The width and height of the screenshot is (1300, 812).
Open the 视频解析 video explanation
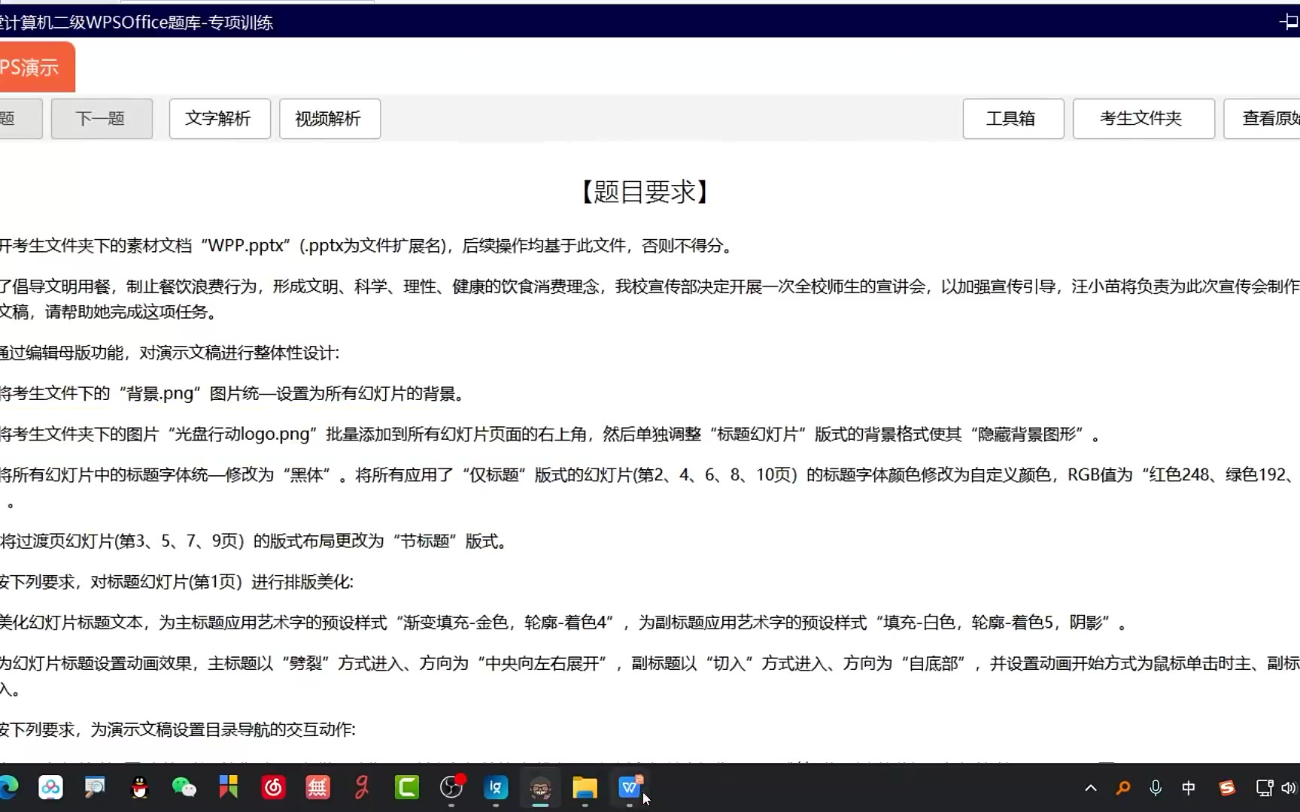(x=329, y=119)
